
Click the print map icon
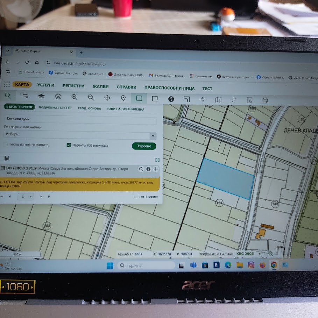[265, 100]
